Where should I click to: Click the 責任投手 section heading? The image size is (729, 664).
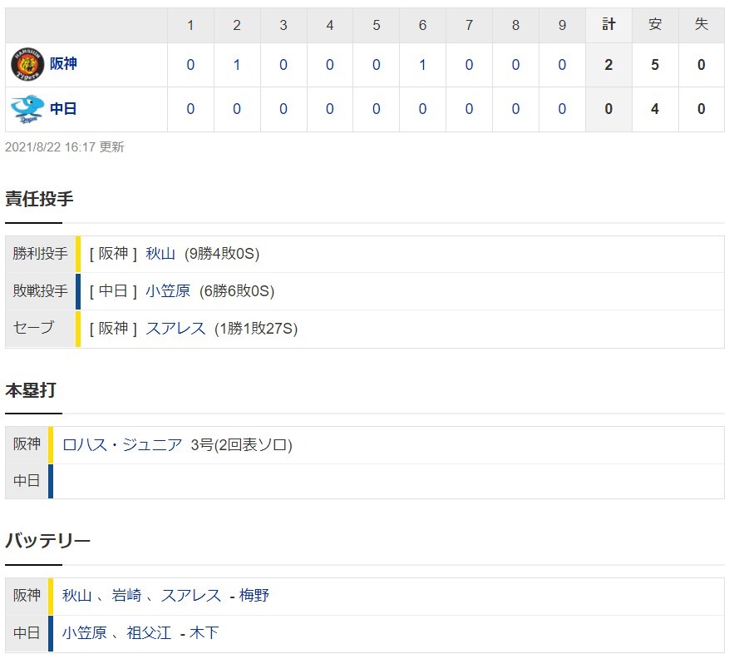[39, 199]
